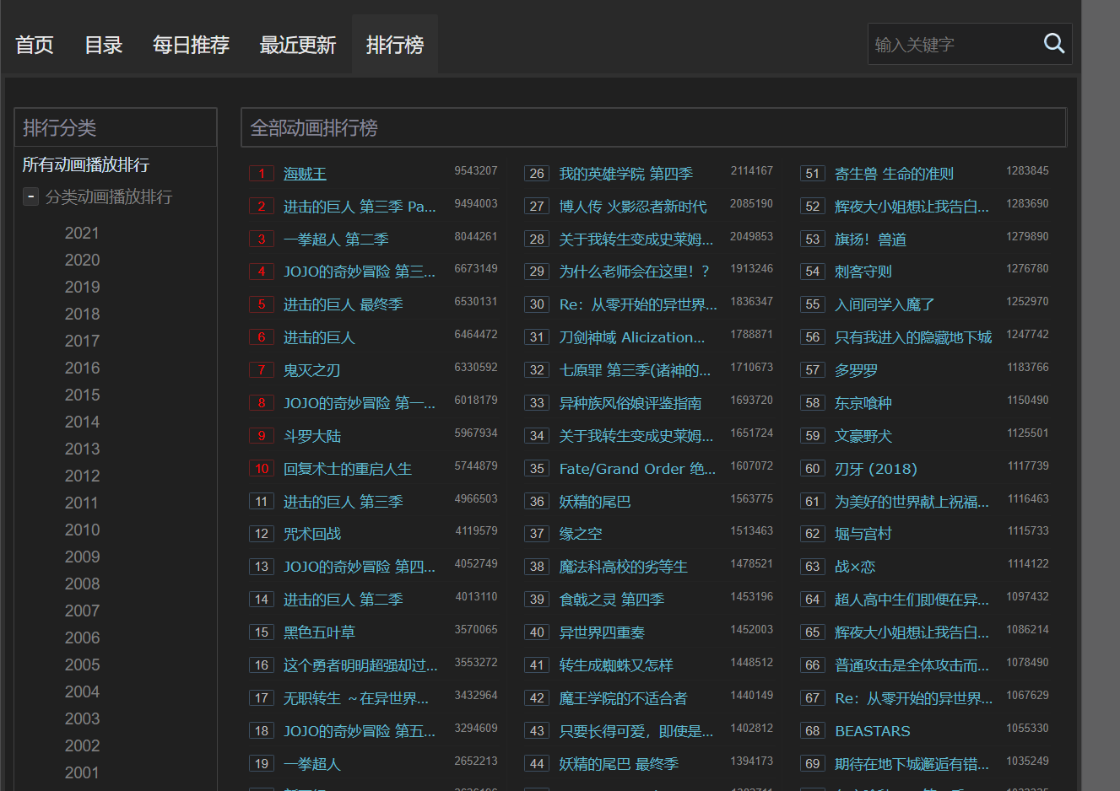Open the 目录 navigation tab
This screenshot has height=791, width=1120.
(104, 45)
